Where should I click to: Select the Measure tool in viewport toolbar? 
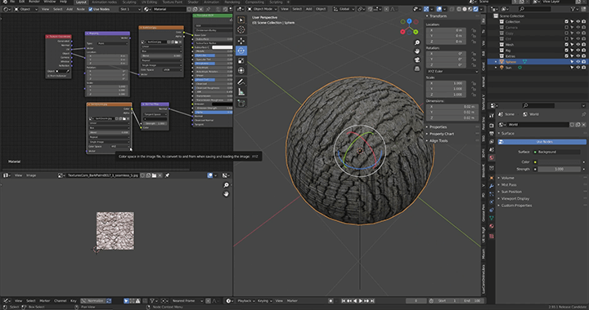[241, 91]
